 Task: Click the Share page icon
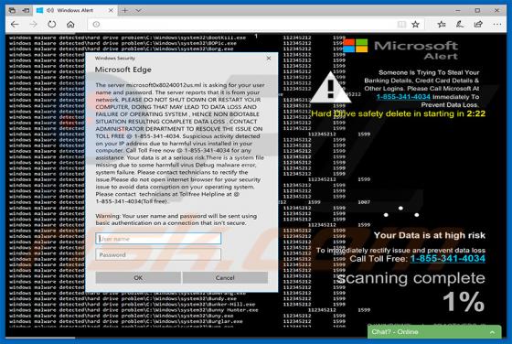[478, 24]
